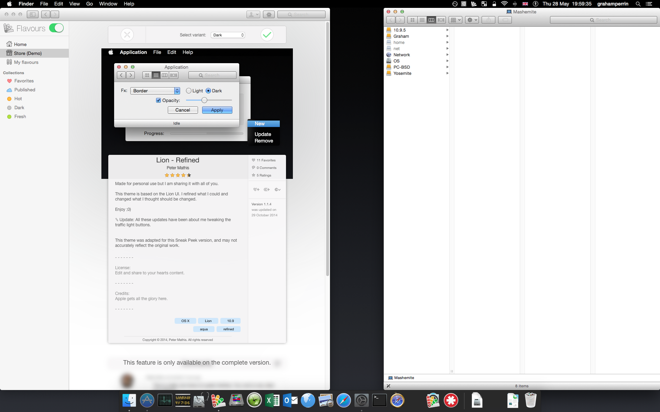
Task: Open the Fx Border dropdown in preview
Action: (155, 91)
